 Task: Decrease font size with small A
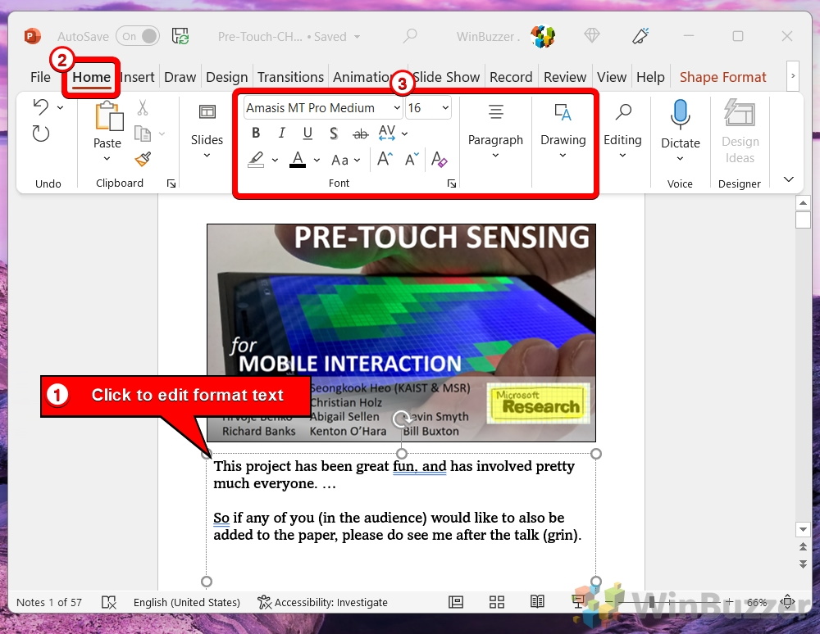[x=412, y=159]
